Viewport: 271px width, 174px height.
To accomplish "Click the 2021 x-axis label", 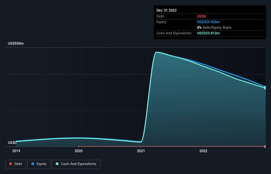I will tap(141, 151).
